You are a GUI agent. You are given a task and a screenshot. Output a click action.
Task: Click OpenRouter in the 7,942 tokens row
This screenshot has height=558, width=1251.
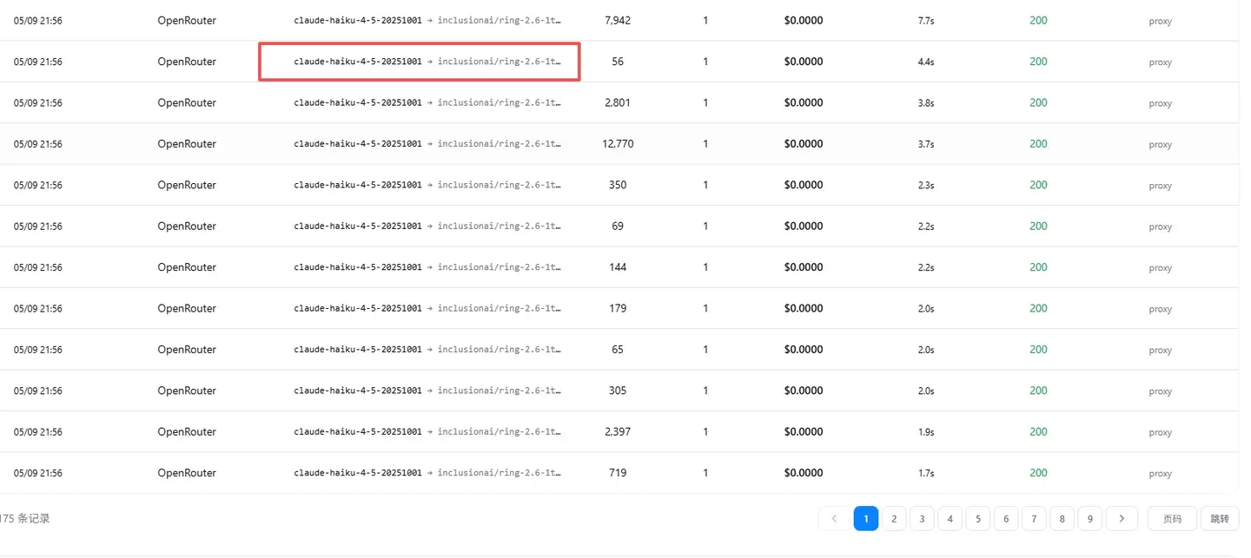[x=187, y=20]
